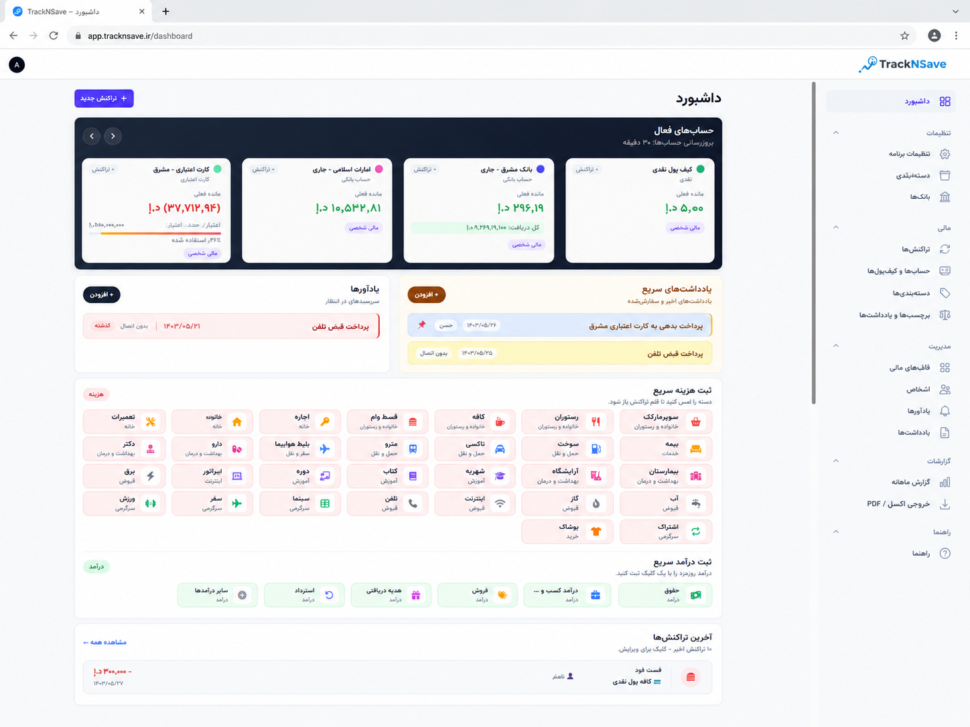Follow the مشاهده همه link
The width and height of the screenshot is (970, 727).
(x=105, y=642)
